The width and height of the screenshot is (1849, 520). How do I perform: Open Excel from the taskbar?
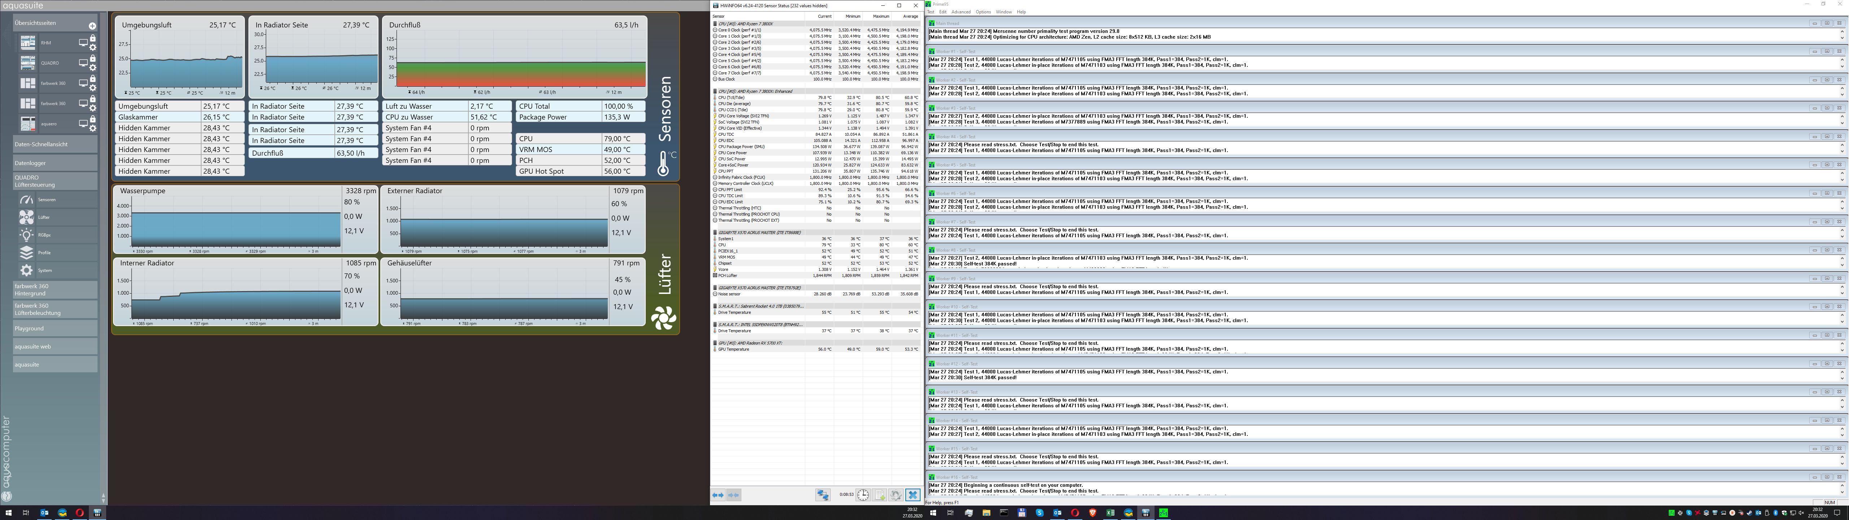1110,513
